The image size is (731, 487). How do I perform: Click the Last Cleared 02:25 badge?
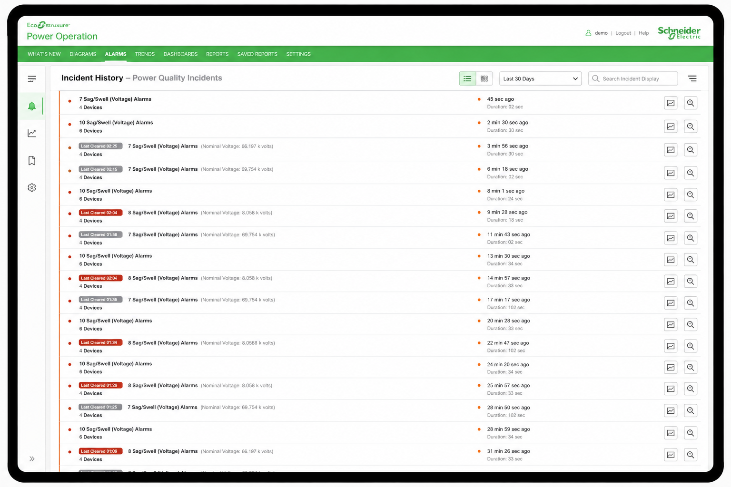click(101, 146)
